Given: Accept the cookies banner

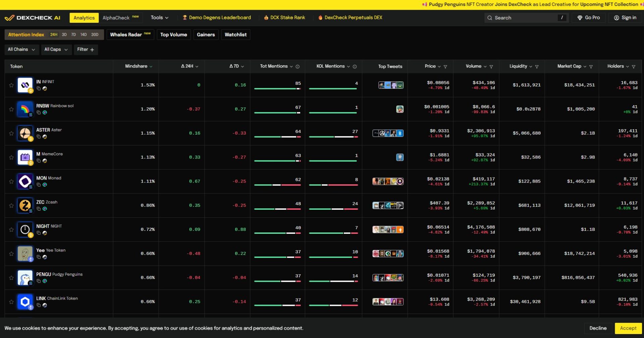Looking at the screenshot, I should (628, 328).
